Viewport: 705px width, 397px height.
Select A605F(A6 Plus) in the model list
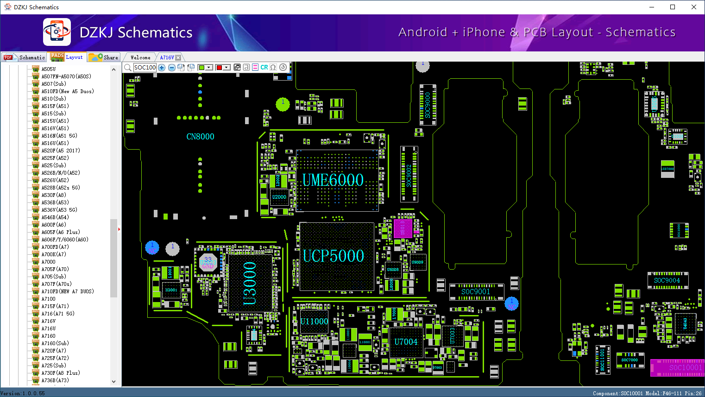tap(61, 232)
